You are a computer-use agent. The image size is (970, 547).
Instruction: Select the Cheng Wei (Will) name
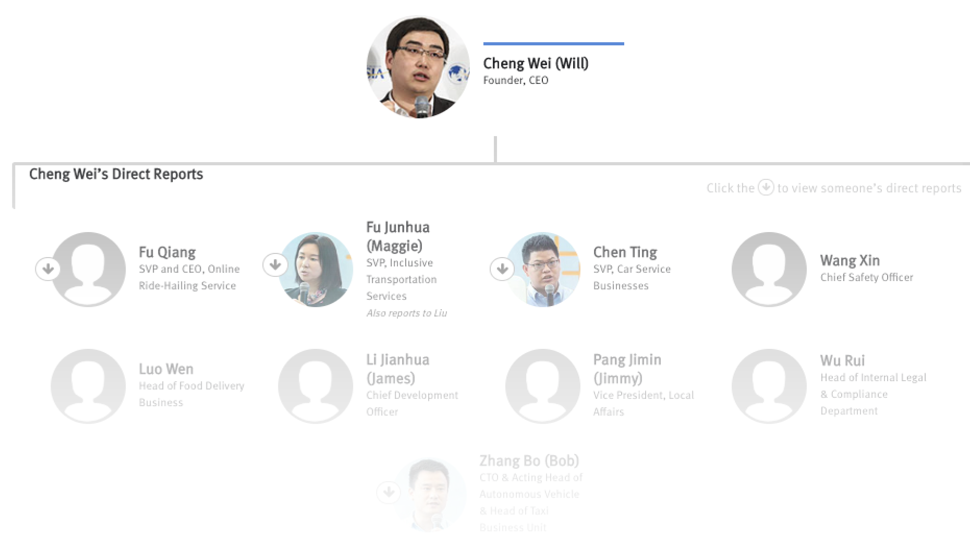[536, 64]
